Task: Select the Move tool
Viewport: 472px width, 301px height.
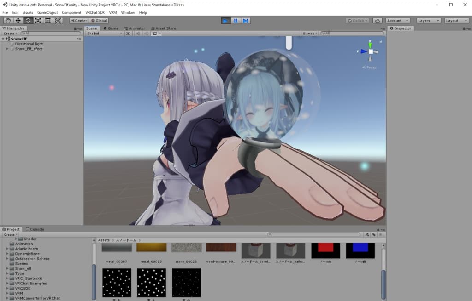Action: [x=18, y=21]
